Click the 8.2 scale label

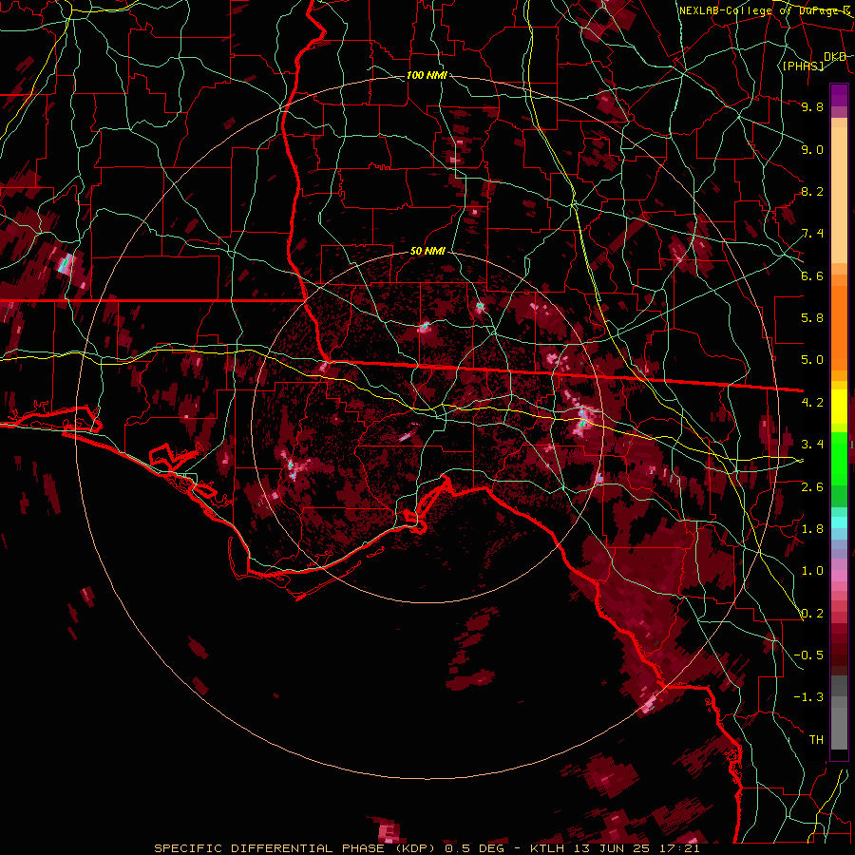[x=812, y=191]
